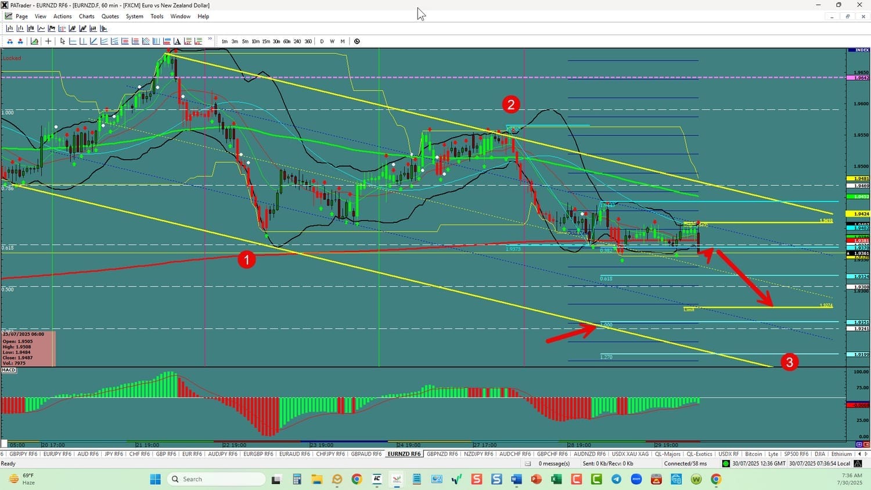Click the '0 message(s)' status text
This screenshot has width=871, height=490.
[x=554, y=463]
